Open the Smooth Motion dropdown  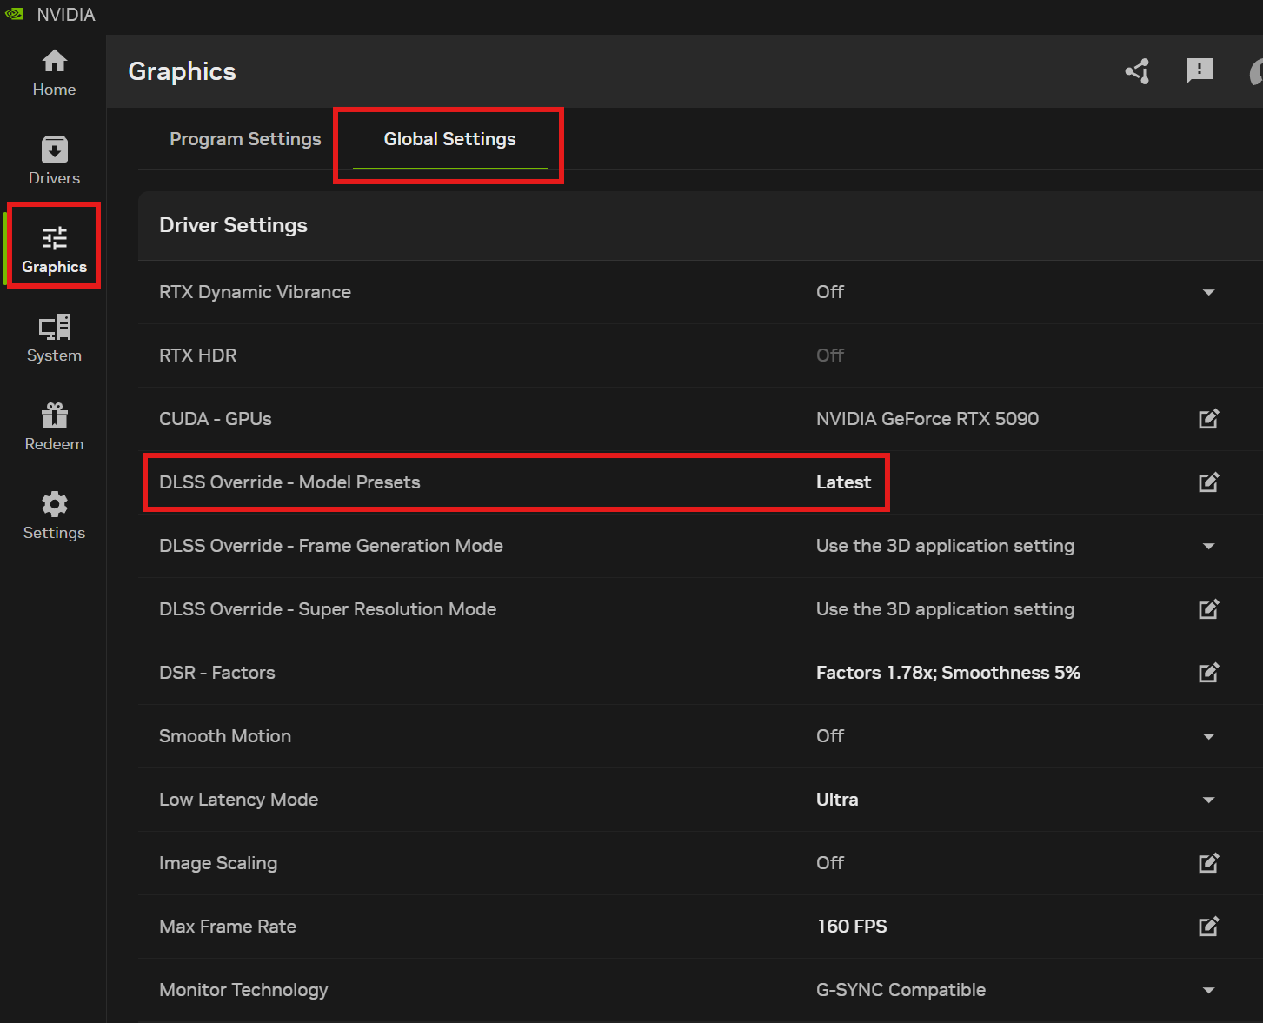point(1208,736)
